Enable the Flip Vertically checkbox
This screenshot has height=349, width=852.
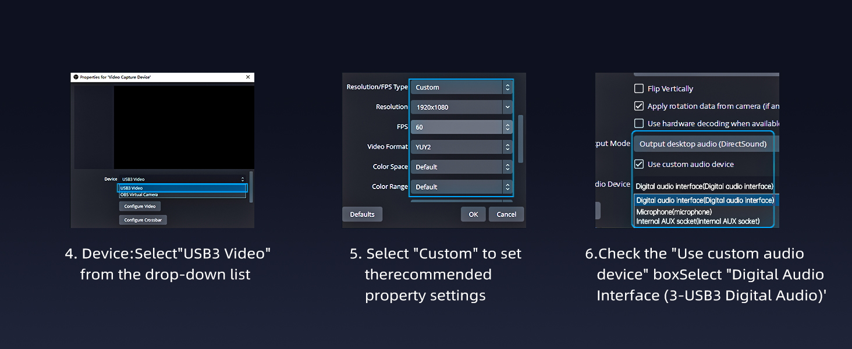pos(639,89)
